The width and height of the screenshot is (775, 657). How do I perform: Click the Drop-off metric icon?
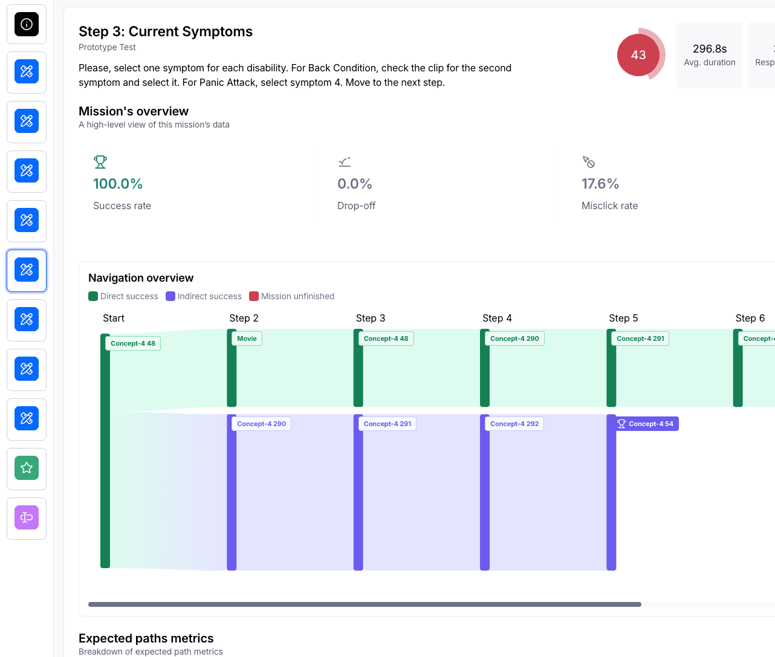click(345, 162)
